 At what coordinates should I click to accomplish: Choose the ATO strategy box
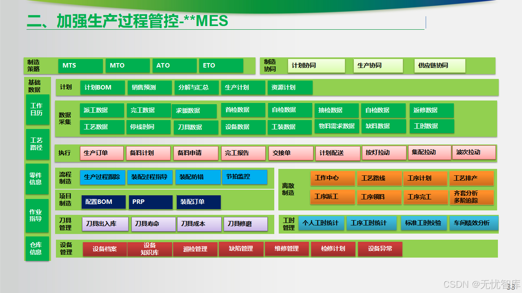(x=174, y=66)
